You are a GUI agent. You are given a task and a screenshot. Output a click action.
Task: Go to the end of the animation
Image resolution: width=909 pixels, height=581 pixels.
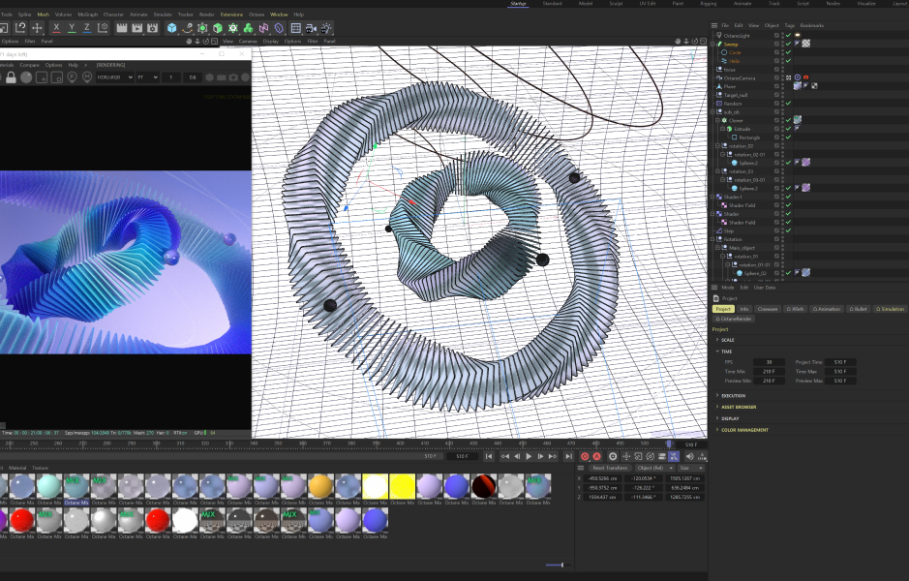pyautogui.click(x=568, y=456)
